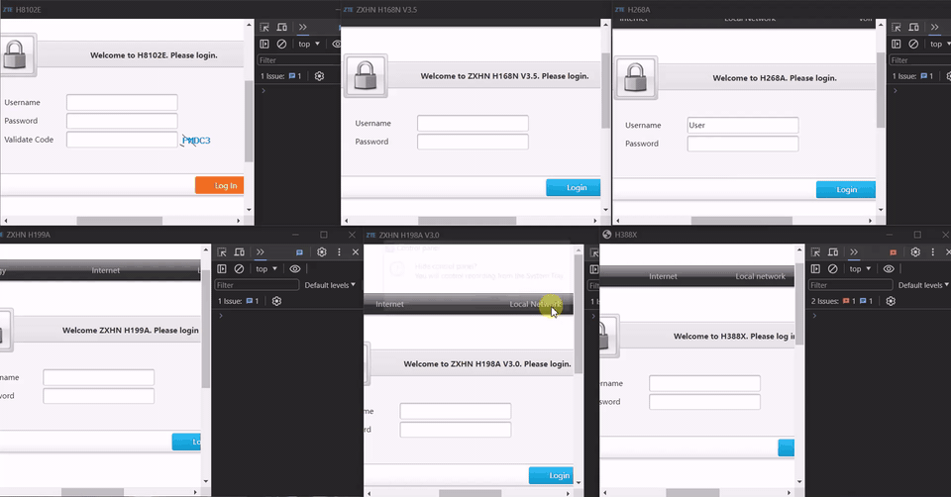Open the red issues icon in H388X devtools toolbar
The height and width of the screenshot is (497, 951).
894,252
